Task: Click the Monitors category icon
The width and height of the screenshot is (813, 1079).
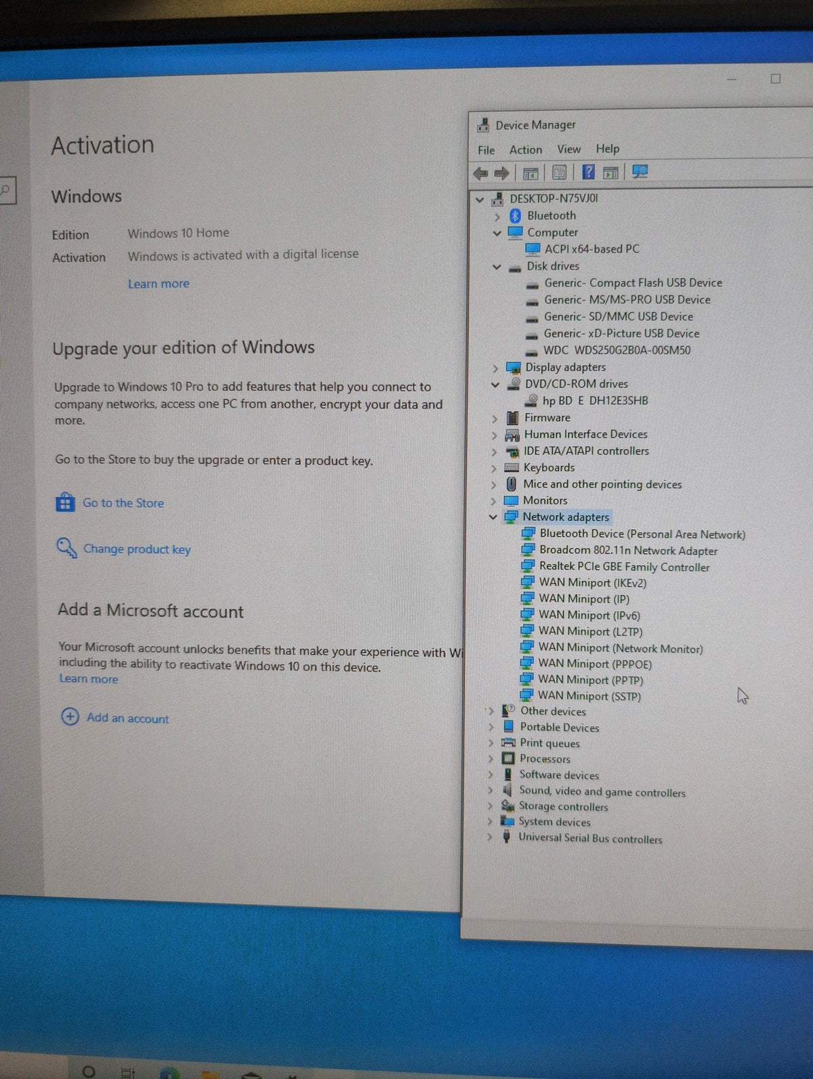Action: [x=511, y=501]
